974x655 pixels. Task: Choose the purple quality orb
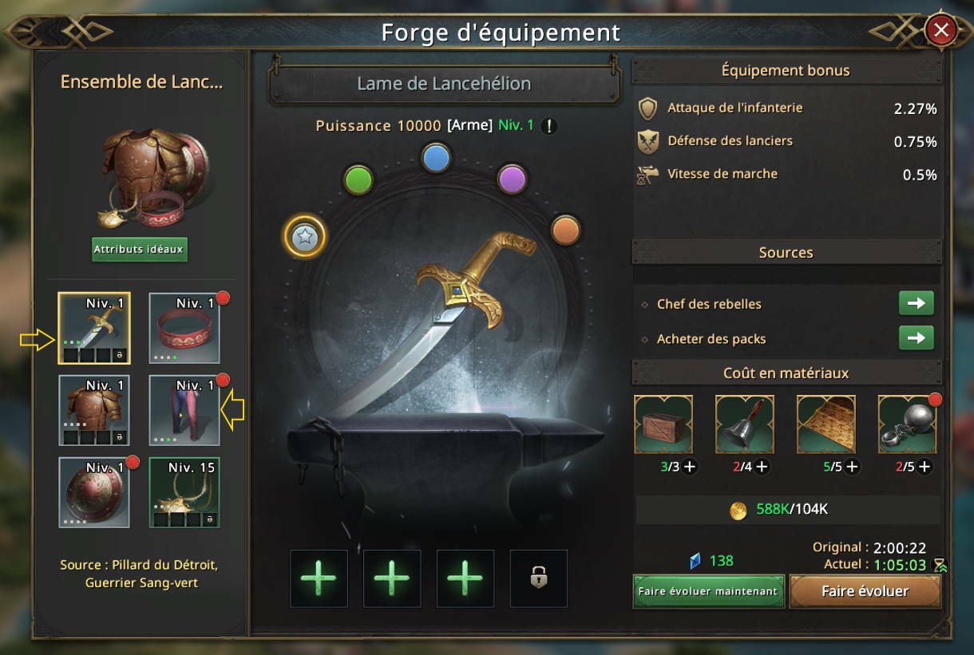point(512,179)
